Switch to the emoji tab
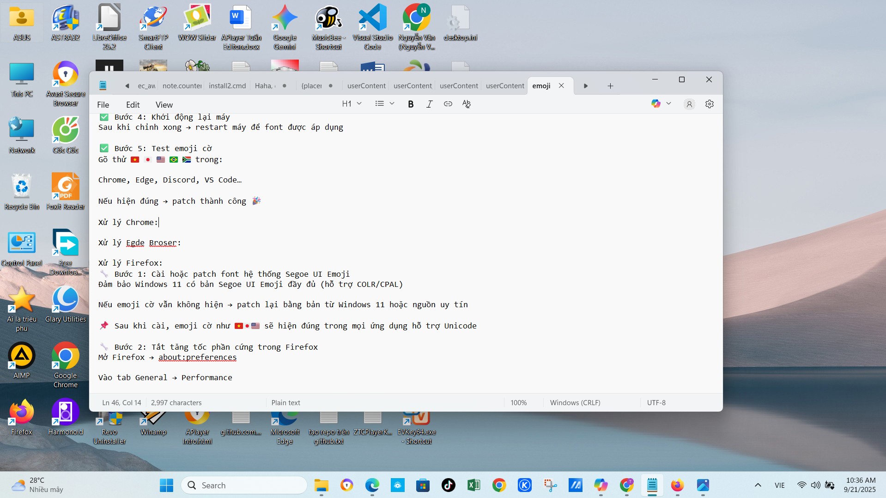 541,85
